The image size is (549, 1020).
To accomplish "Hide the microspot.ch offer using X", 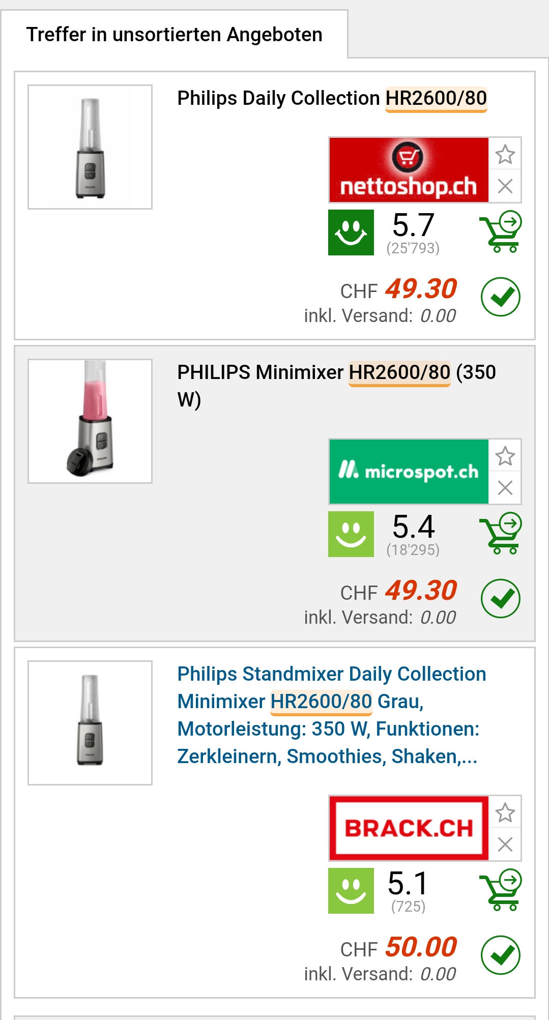I will pyautogui.click(x=505, y=488).
